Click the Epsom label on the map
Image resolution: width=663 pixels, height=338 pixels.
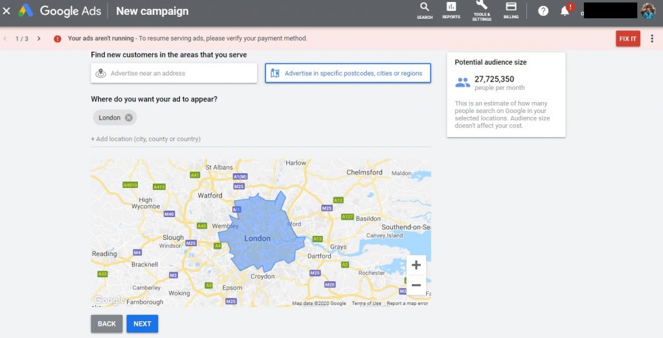coord(232,288)
